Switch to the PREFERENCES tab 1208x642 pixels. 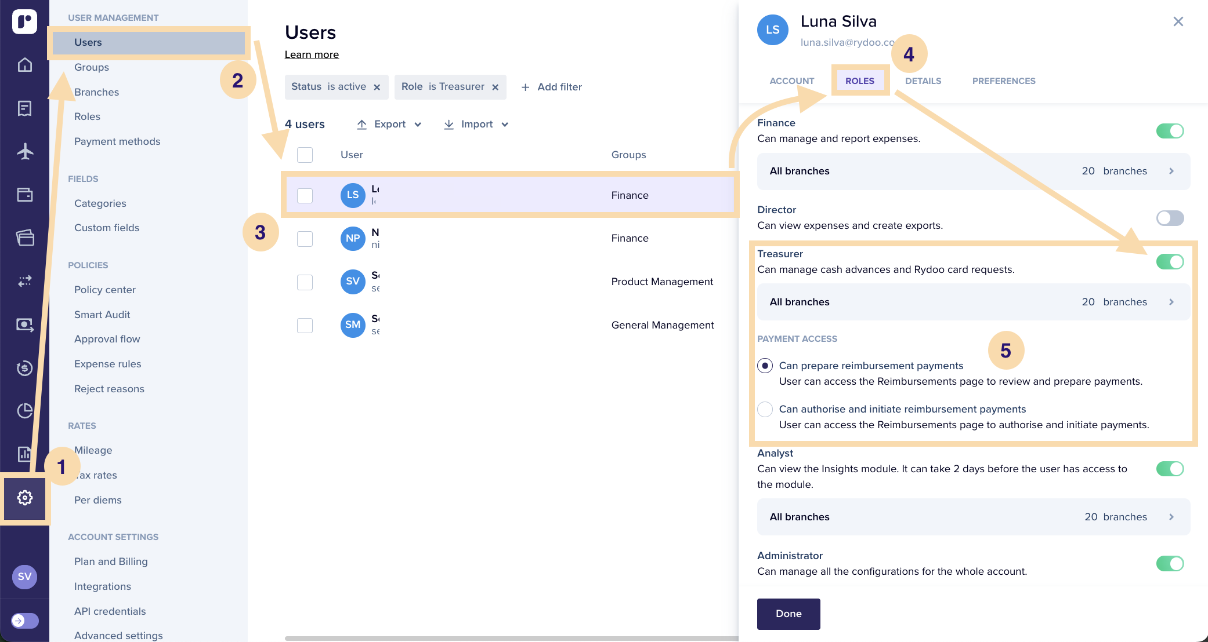point(1003,81)
